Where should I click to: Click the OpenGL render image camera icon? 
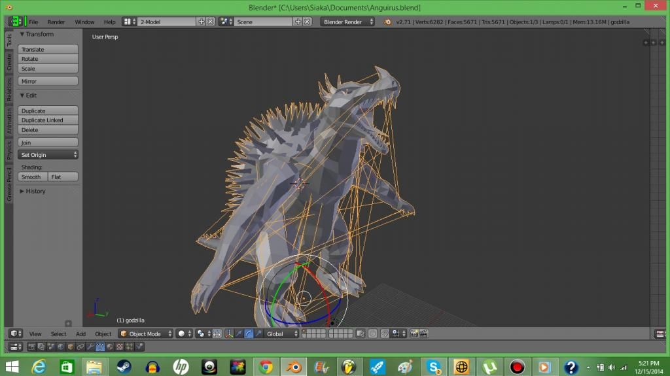(414, 333)
